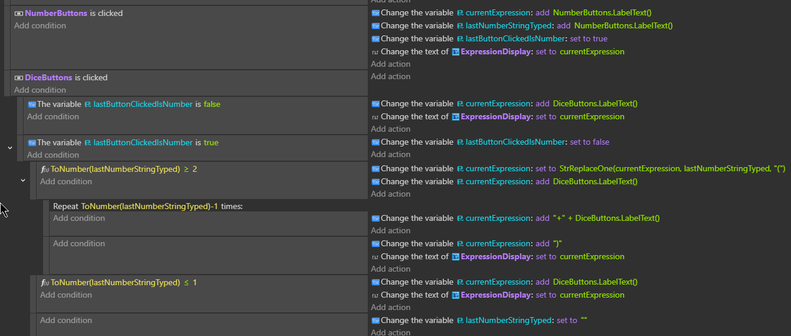Collapse the 'lastButtonClickedIsNumber is true' event chevron

coord(10,148)
